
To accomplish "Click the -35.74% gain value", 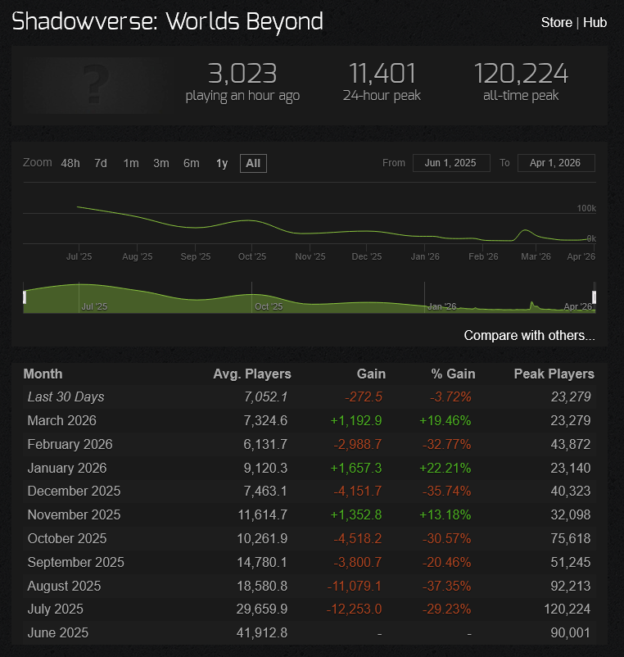I will (x=447, y=491).
